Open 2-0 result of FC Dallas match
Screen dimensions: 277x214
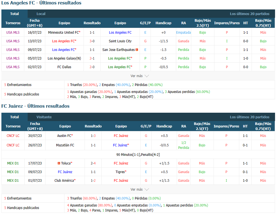pyautogui.click(x=92, y=67)
